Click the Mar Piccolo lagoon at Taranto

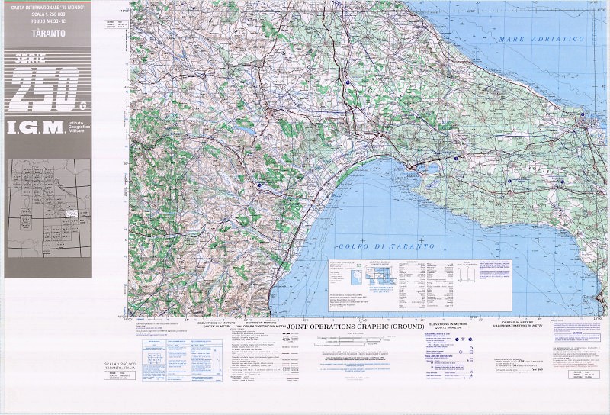click(428, 168)
